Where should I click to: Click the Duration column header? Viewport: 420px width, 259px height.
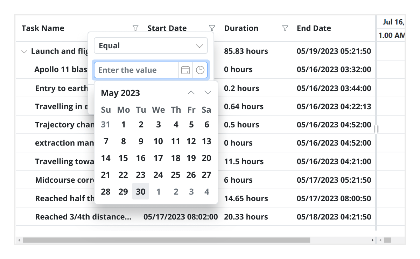pos(241,28)
